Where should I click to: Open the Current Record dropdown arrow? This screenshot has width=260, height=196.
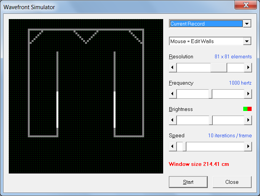(247, 24)
